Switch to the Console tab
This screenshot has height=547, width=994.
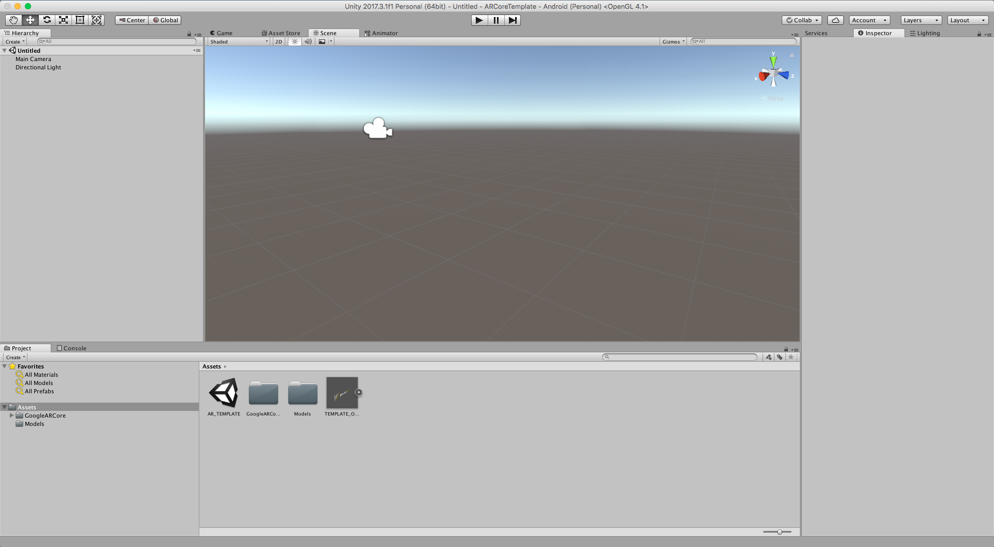click(72, 348)
